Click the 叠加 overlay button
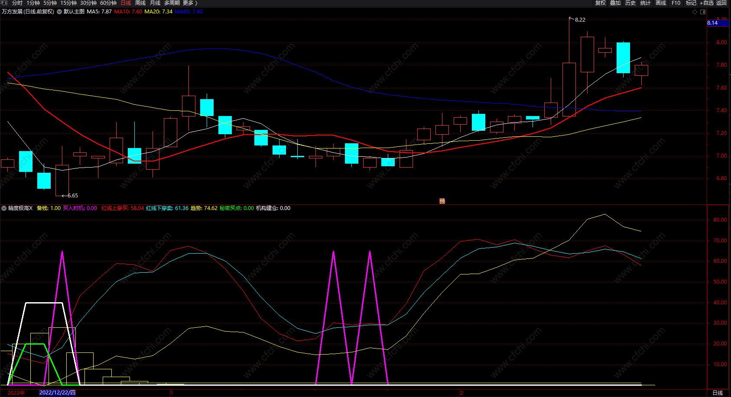The image size is (731, 397). click(615, 3)
